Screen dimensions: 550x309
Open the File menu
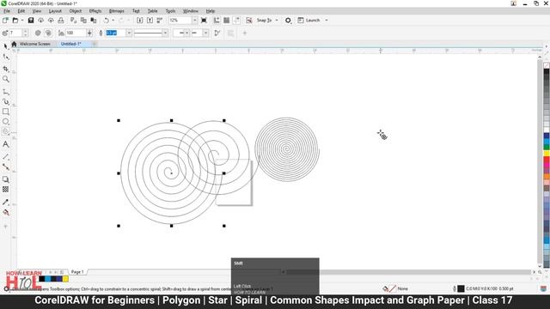[x=7, y=11]
